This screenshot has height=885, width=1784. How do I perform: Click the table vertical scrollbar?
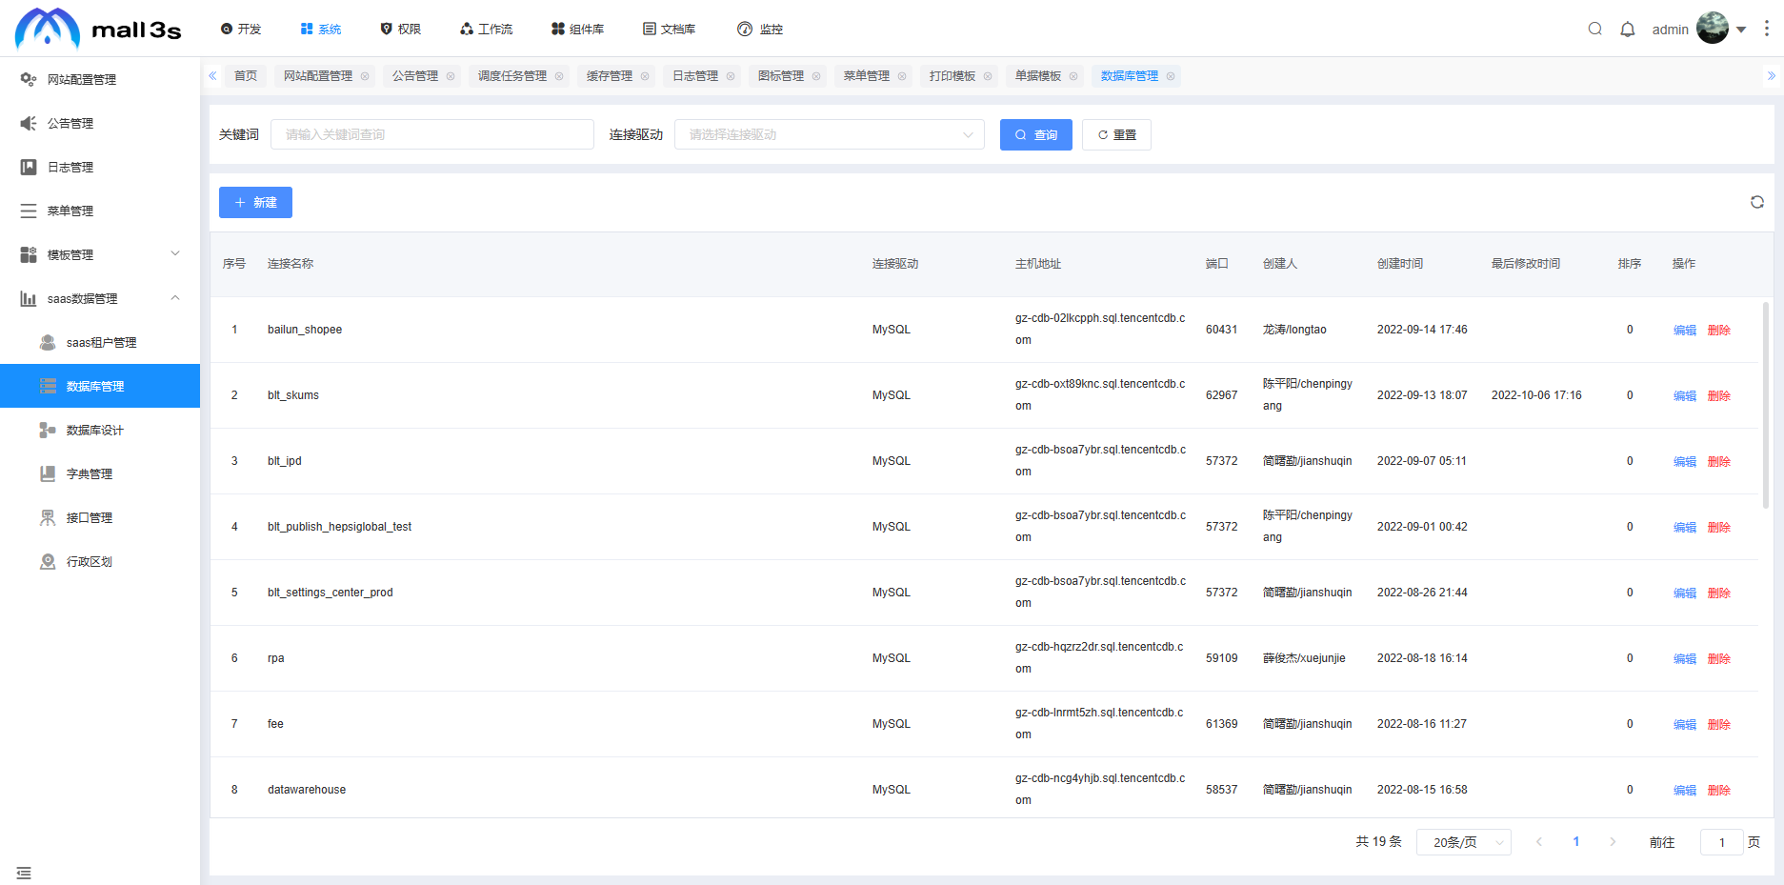tap(1766, 406)
